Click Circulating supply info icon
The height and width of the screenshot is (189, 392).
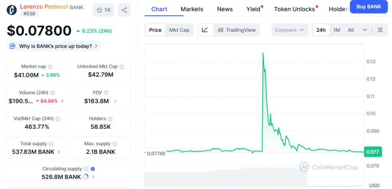pos(86,169)
